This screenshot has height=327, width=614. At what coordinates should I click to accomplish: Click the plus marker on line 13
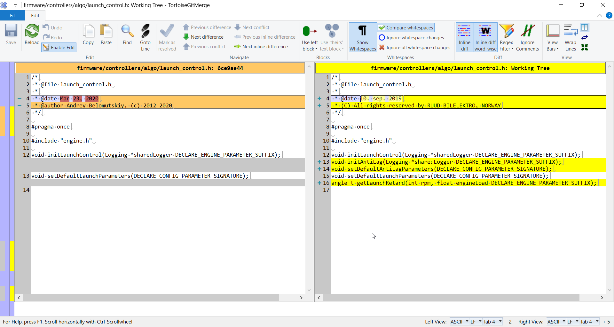(319, 162)
